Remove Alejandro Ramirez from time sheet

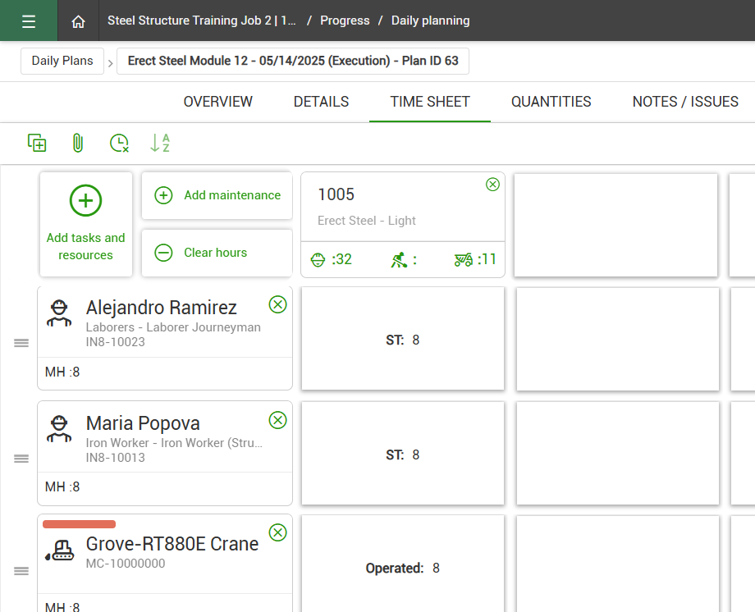point(278,305)
